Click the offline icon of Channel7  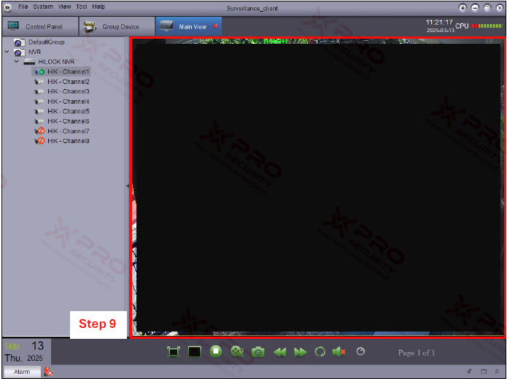point(39,131)
